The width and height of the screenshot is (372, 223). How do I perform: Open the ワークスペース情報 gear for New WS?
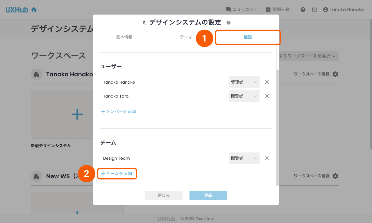336,176
